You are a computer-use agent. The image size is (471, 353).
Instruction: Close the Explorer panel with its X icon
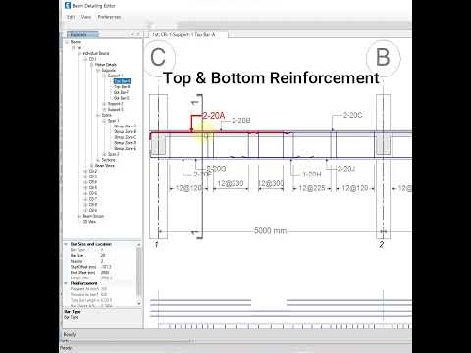(138, 34)
